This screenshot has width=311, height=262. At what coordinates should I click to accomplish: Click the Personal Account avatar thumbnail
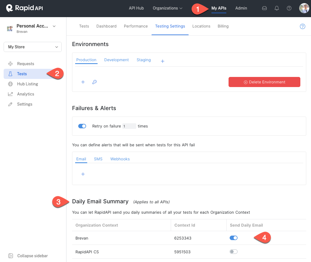10,28
